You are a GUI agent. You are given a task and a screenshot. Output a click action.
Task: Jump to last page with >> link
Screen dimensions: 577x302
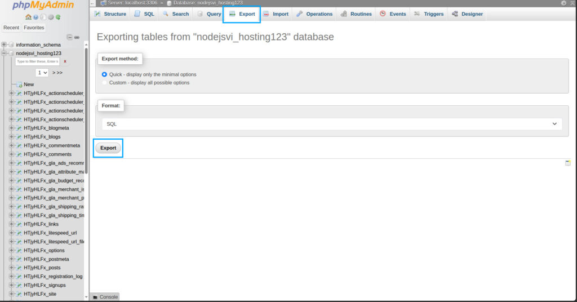pos(60,73)
